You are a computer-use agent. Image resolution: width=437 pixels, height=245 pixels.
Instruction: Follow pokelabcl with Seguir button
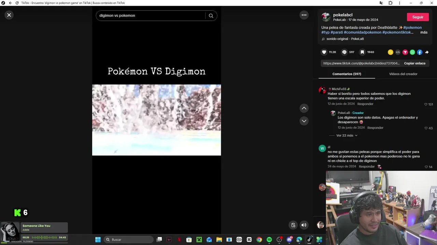click(418, 17)
